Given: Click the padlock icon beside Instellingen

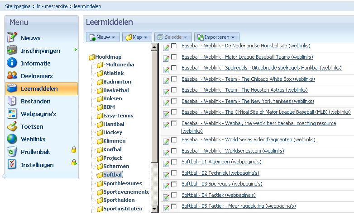Looking at the screenshot, I should pyautogui.click(x=74, y=162).
